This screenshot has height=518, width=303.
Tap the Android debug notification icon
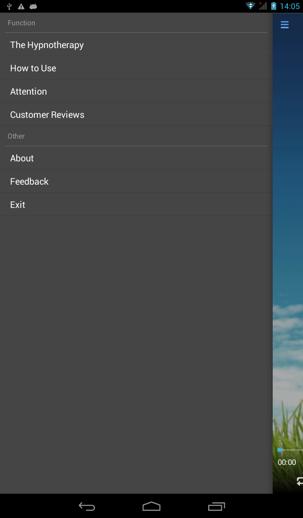[33, 6]
